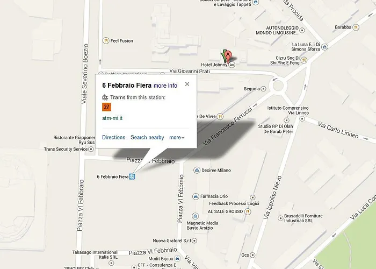Click the Cizru Snc restaurant icon

[x=304, y=60]
